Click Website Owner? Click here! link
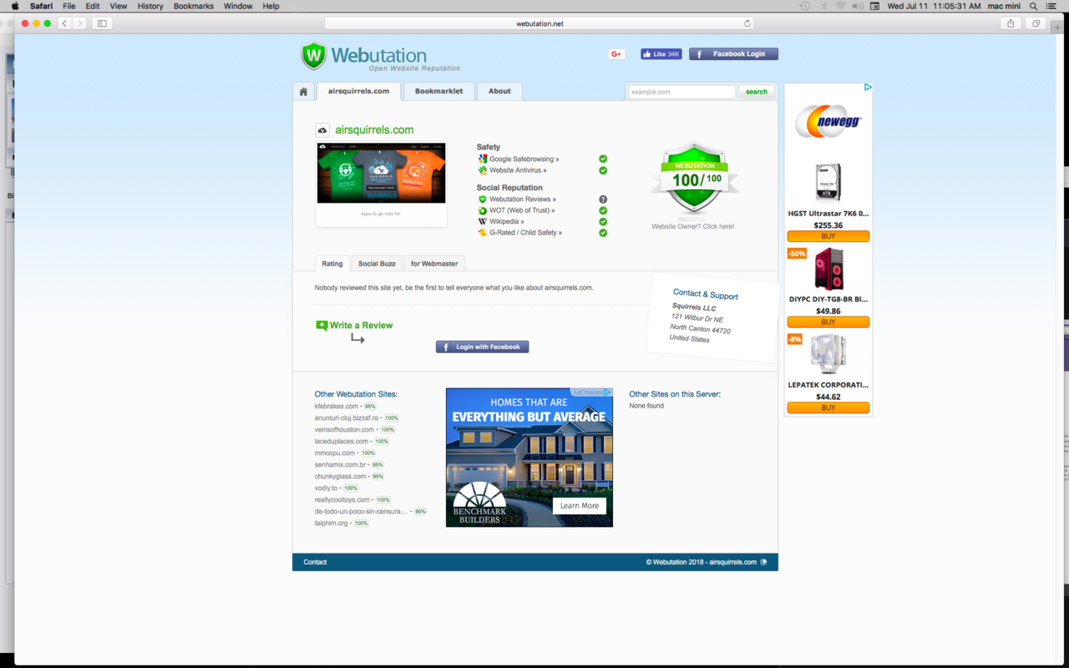 [x=693, y=227]
